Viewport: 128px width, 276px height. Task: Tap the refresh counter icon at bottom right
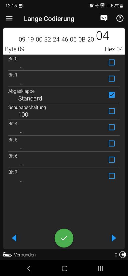pos(122,255)
